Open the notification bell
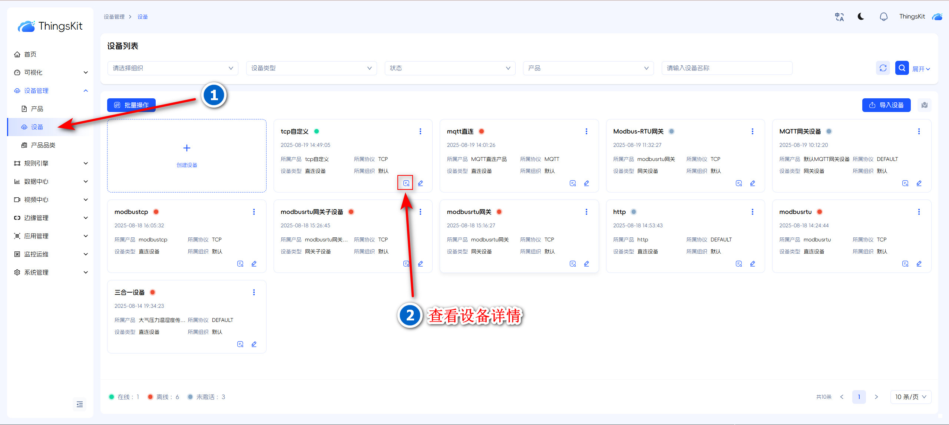This screenshot has height=425, width=949. [884, 17]
